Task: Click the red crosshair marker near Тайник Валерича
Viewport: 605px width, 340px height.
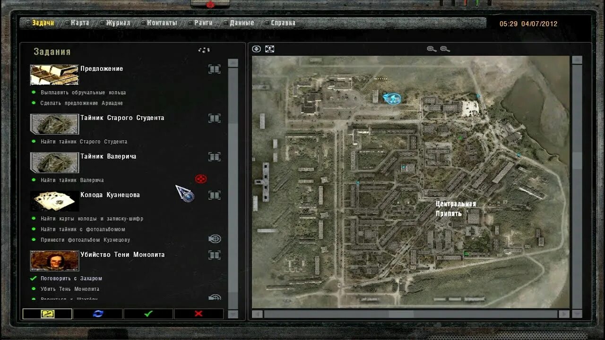Action: point(201,179)
